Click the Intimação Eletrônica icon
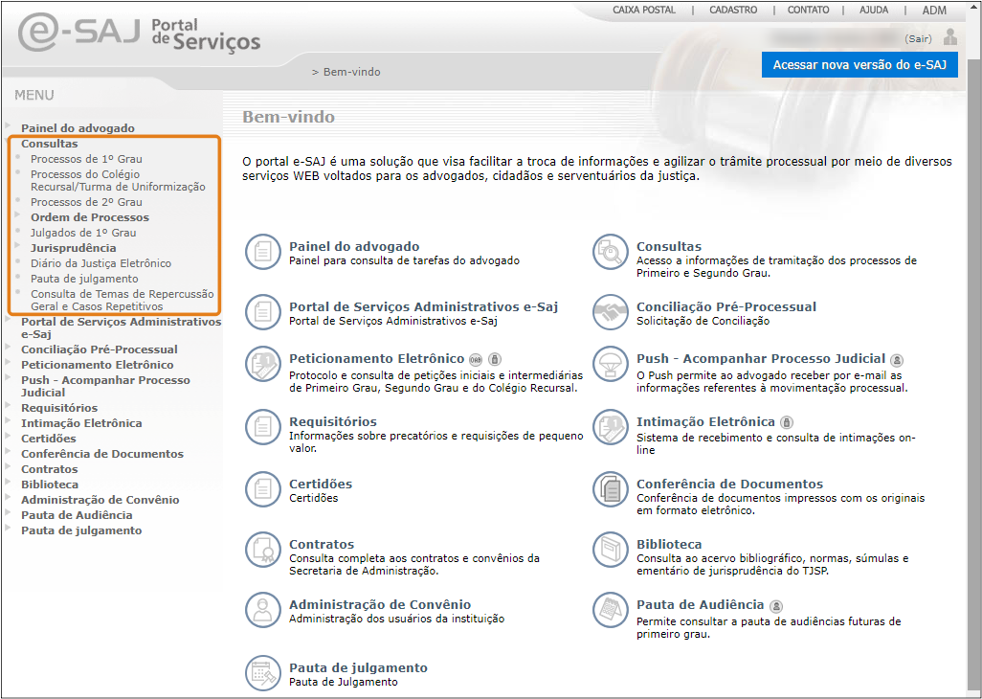Image resolution: width=982 pixels, height=699 pixels. (x=608, y=426)
